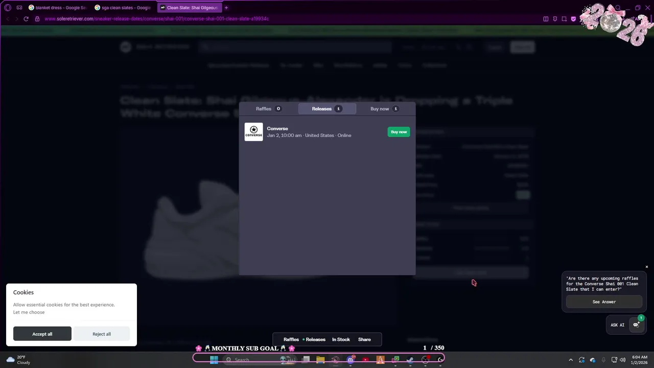Open the weather widget showing 20°F Cloudy
Screen dimensions: 654x368
pos(18,359)
